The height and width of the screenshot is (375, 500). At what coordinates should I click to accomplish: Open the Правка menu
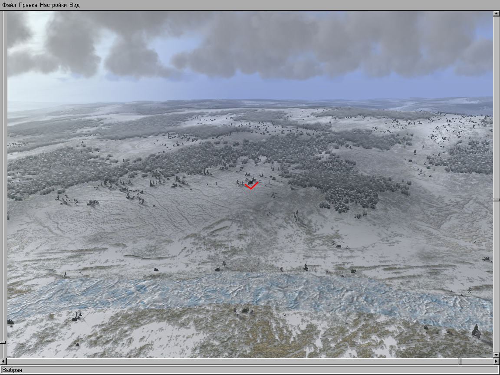[28, 5]
